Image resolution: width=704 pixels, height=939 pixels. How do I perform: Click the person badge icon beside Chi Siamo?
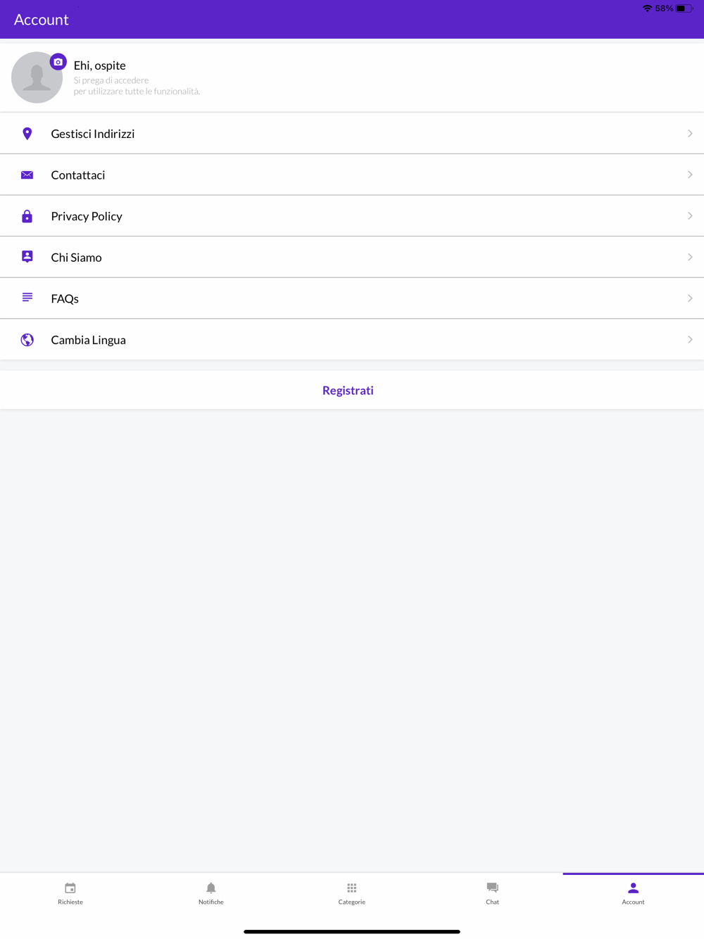27,257
